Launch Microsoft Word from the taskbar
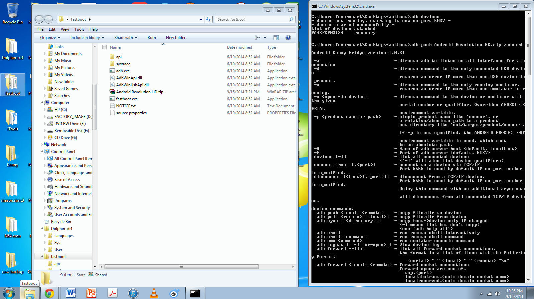 (70, 293)
